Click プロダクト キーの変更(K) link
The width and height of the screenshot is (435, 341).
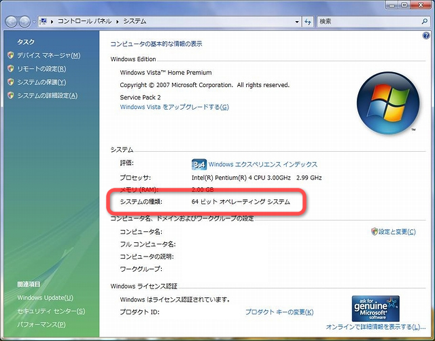click(x=279, y=312)
